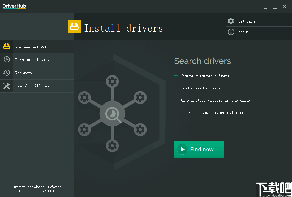The image size is (292, 197).
Task: Click the About info icon
Action: pyautogui.click(x=230, y=32)
